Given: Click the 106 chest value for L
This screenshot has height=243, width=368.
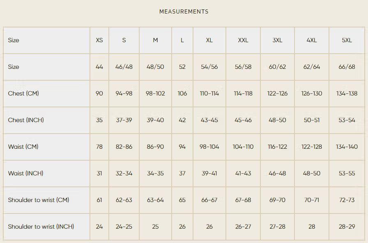Looking at the screenshot, I should click(182, 93).
